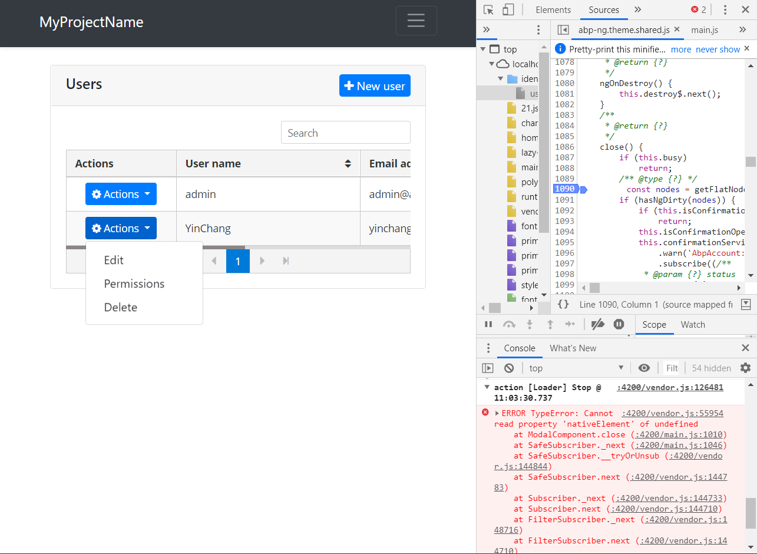Deactivate all breakpoints

point(597,324)
